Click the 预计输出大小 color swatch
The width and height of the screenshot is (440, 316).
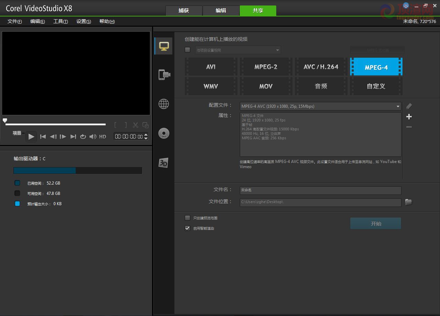[x=18, y=204]
